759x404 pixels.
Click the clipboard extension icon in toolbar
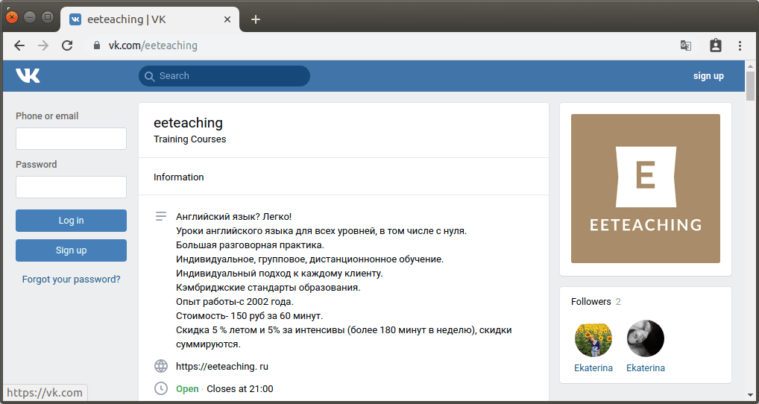click(716, 45)
